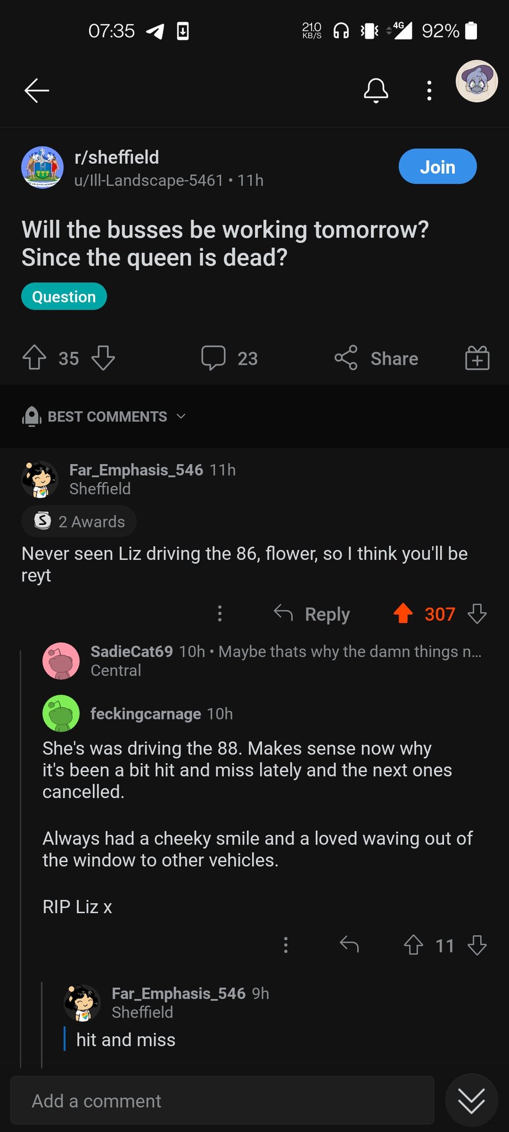Open the post's 23 comments

click(x=230, y=358)
